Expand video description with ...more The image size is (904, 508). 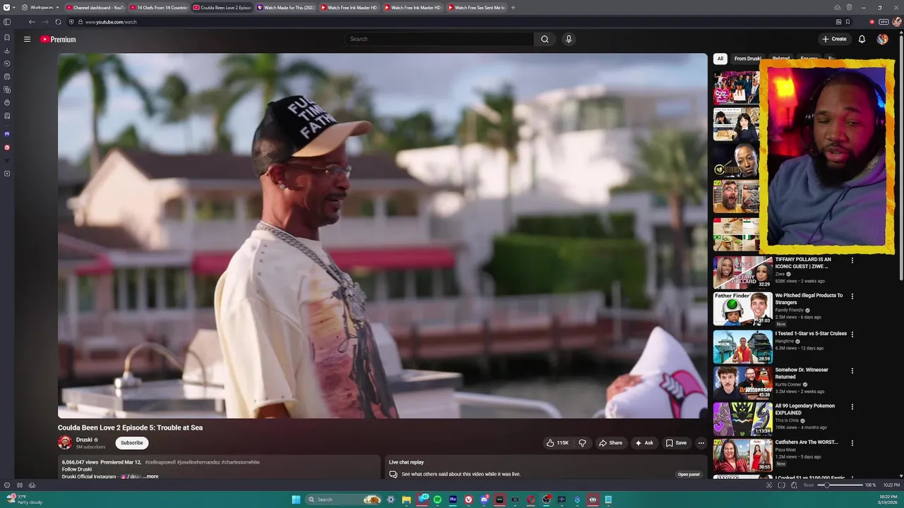pos(150,476)
